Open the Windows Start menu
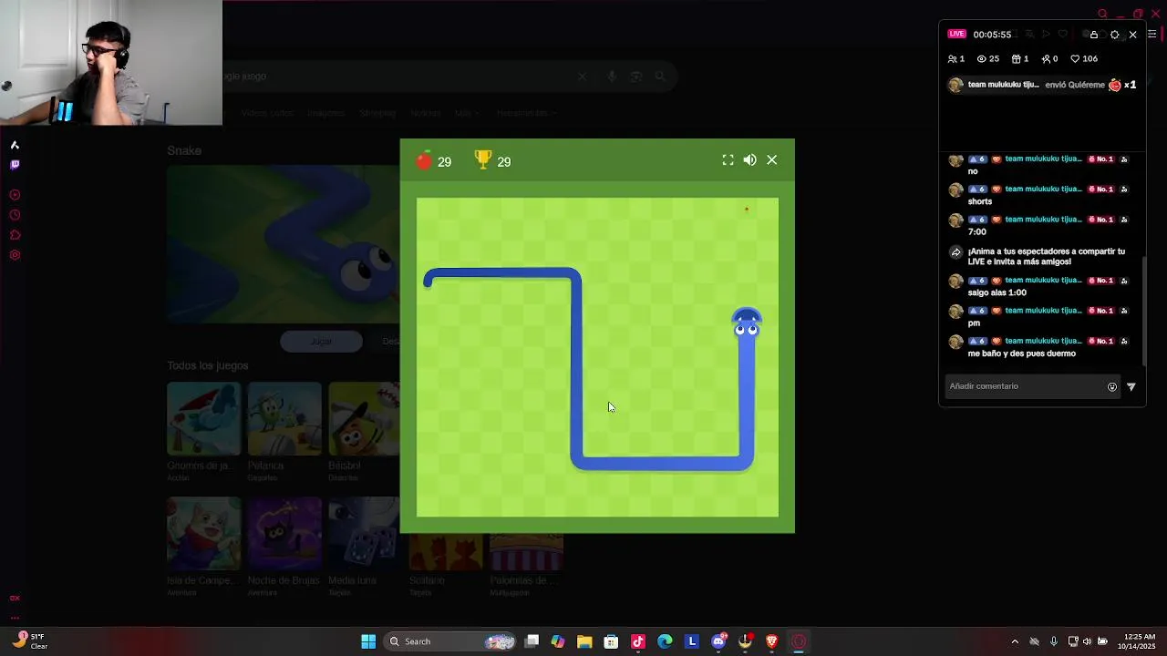The width and height of the screenshot is (1167, 656). [x=368, y=641]
